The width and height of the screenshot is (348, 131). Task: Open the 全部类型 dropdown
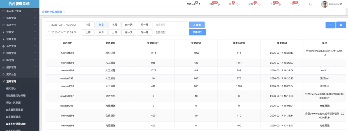pyautogui.click(x=170, y=32)
